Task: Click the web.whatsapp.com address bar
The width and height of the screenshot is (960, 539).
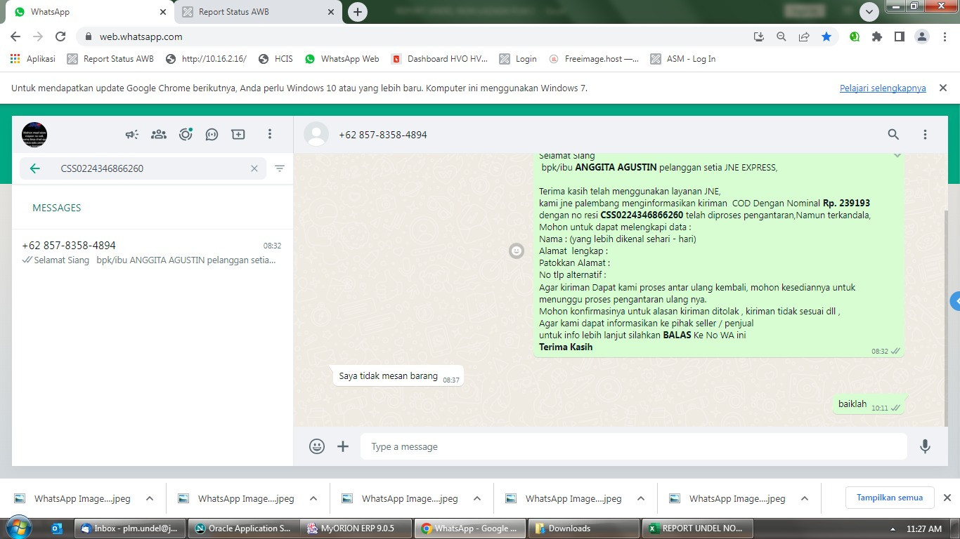Action: pyautogui.click(x=415, y=36)
